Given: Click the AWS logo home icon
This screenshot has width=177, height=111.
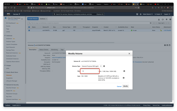Looking at the screenshot, I should tap(9, 14).
